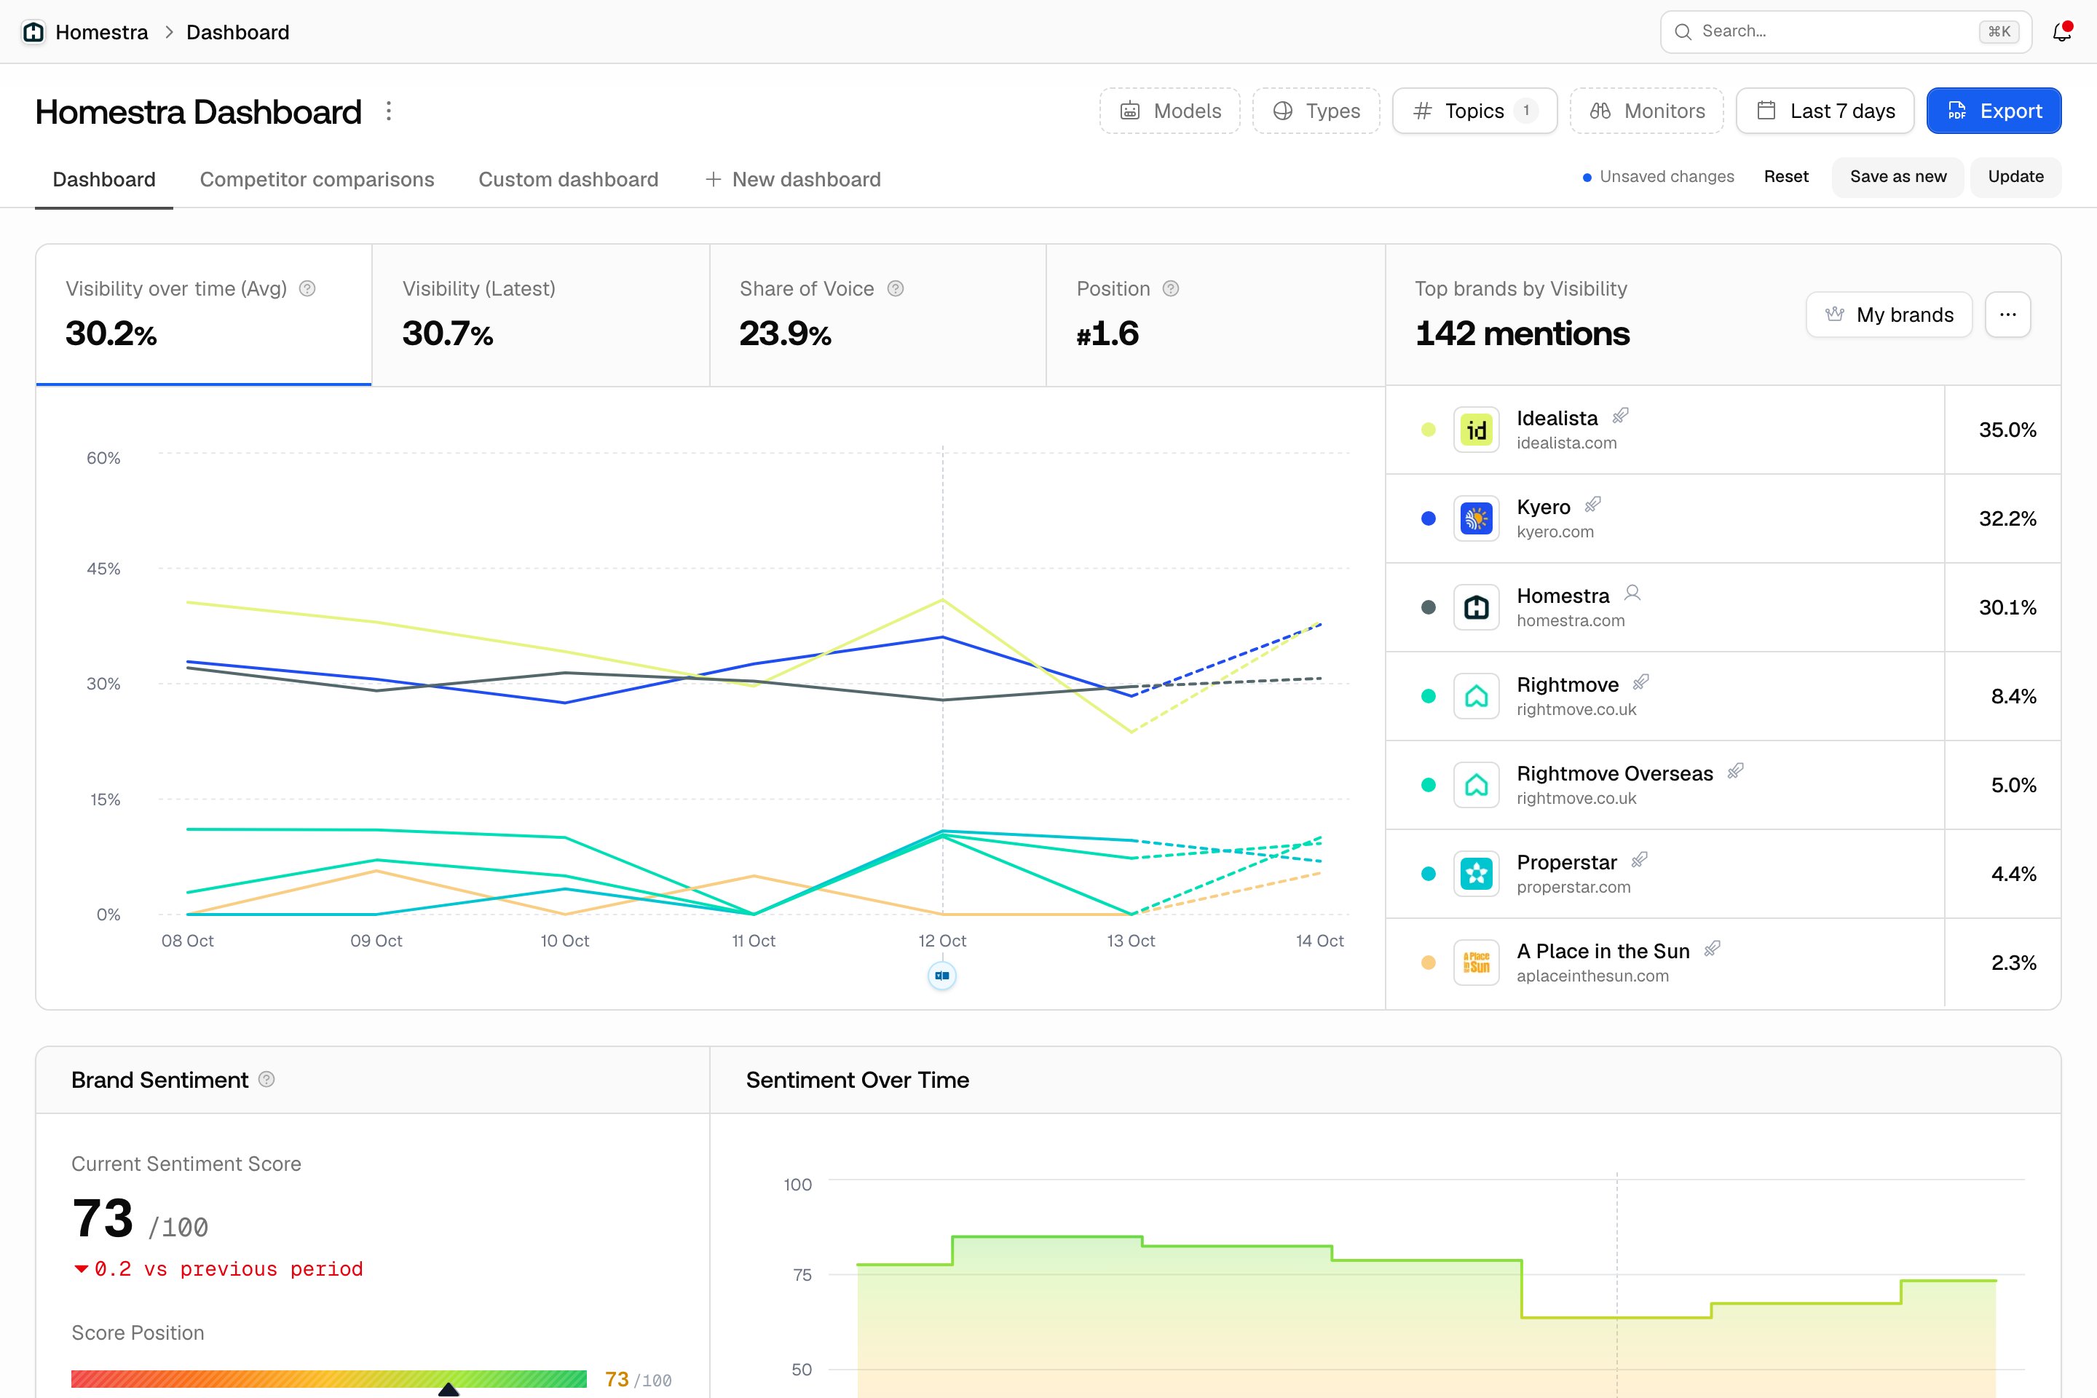The image size is (2097, 1398).
Task: Click Rightmove 8.4% visibility value
Action: [x=2013, y=696]
